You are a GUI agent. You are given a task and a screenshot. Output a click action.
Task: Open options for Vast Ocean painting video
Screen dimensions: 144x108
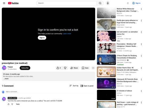pos(141,102)
